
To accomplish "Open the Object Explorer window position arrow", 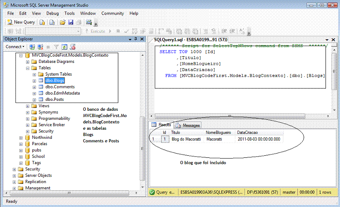I will click(130, 39).
